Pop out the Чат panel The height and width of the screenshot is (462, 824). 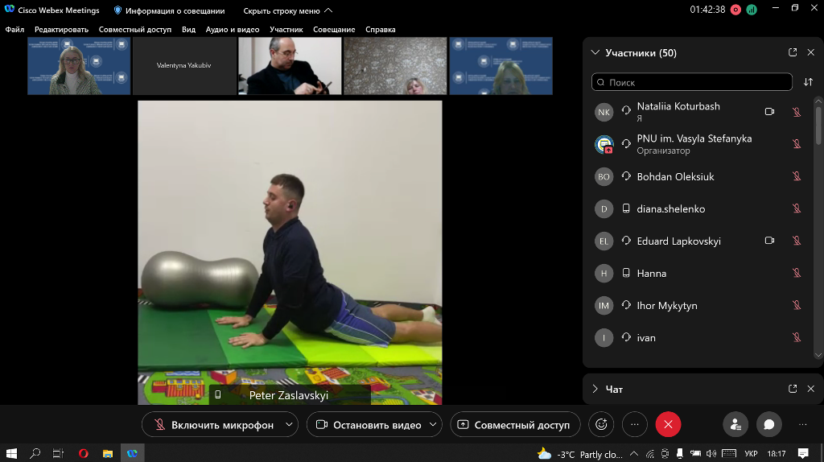(793, 389)
